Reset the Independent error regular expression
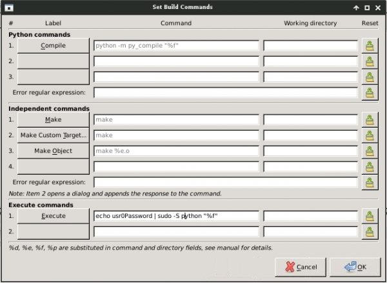 pyautogui.click(x=370, y=182)
